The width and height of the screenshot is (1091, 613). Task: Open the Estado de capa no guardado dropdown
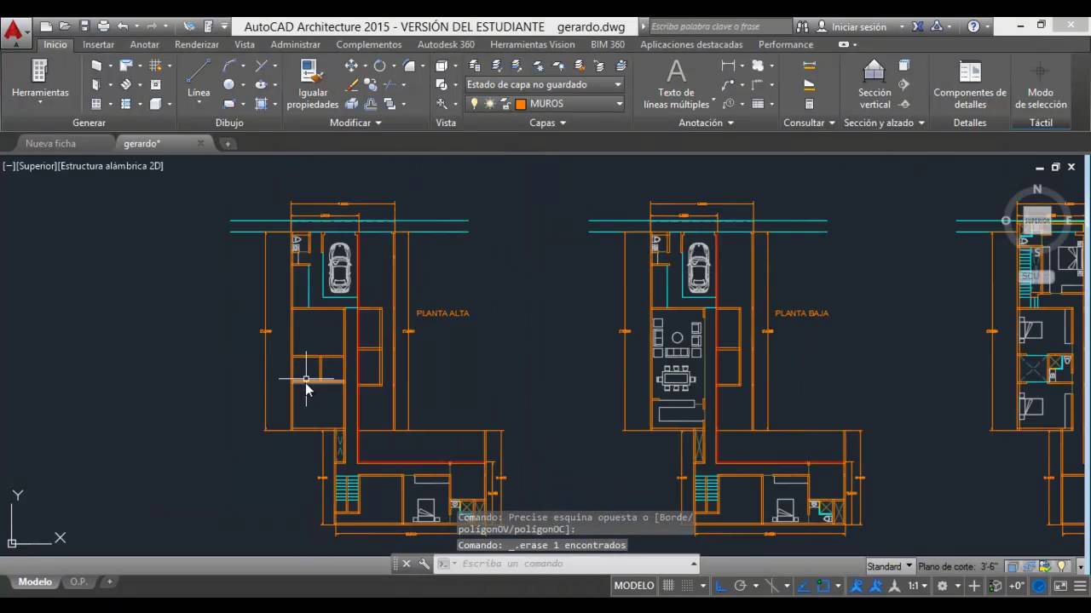[x=545, y=84]
